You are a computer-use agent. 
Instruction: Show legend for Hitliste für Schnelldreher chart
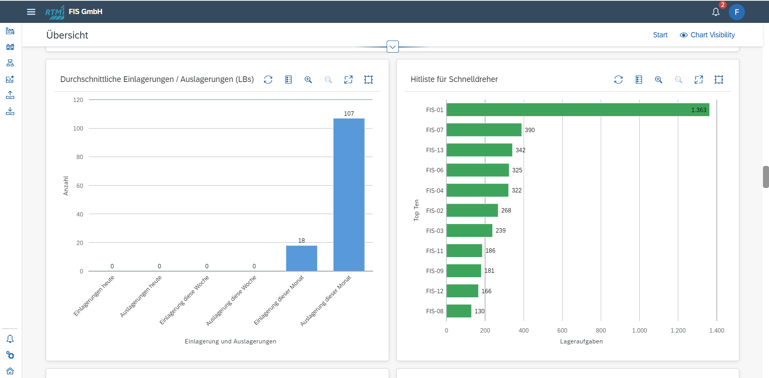point(639,80)
